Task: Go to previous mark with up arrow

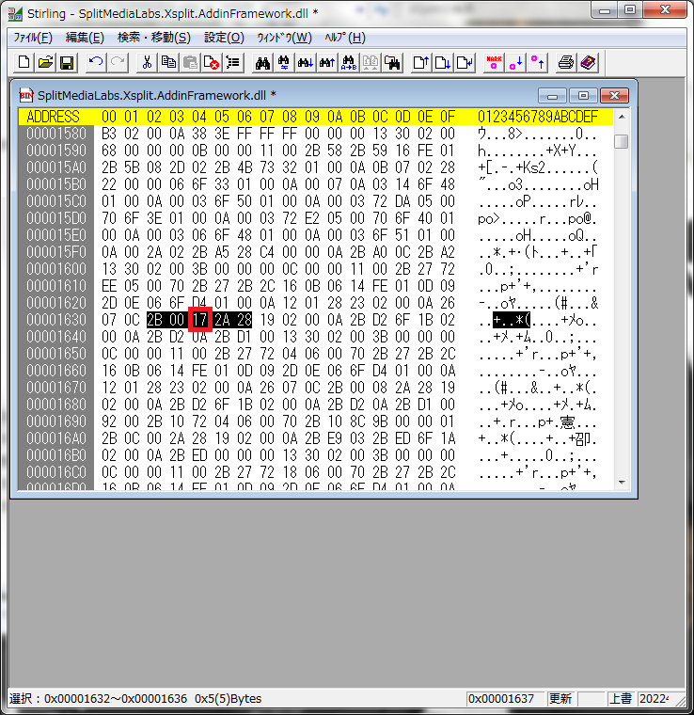Action: (537, 62)
